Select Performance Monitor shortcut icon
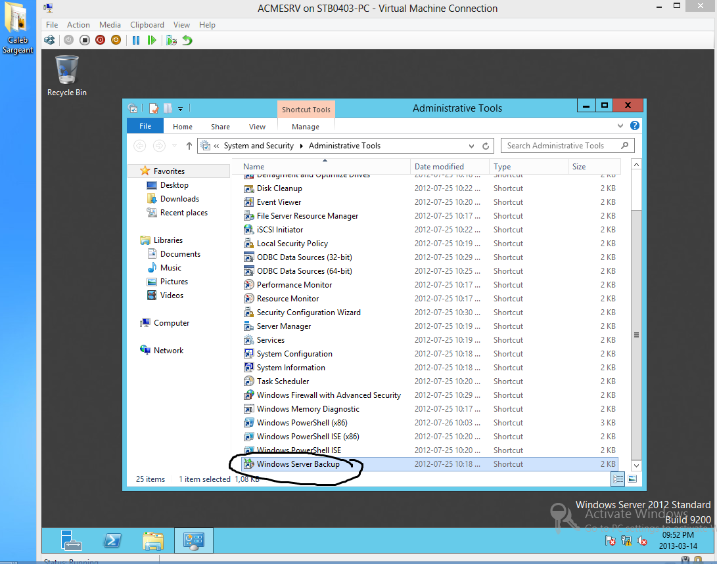The width and height of the screenshot is (717, 564). pyautogui.click(x=248, y=285)
